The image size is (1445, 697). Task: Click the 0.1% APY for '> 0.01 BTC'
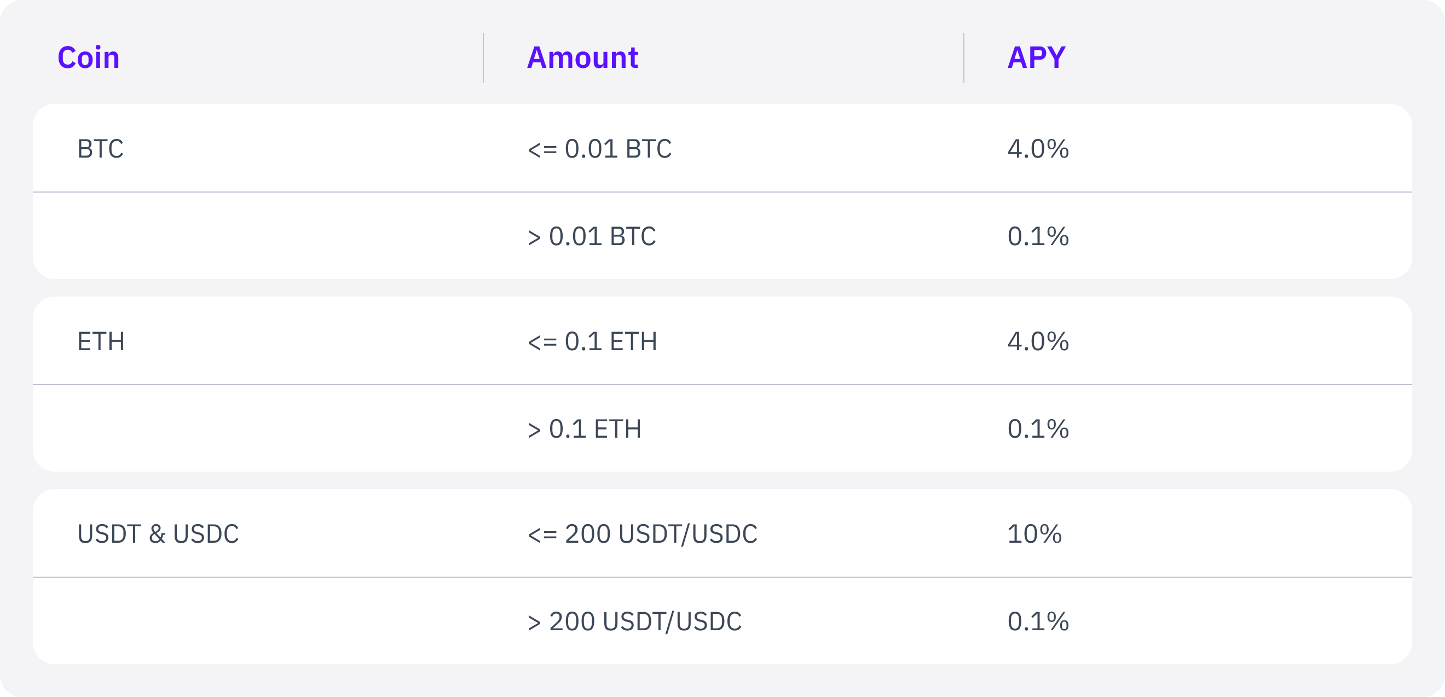coord(1038,237)
